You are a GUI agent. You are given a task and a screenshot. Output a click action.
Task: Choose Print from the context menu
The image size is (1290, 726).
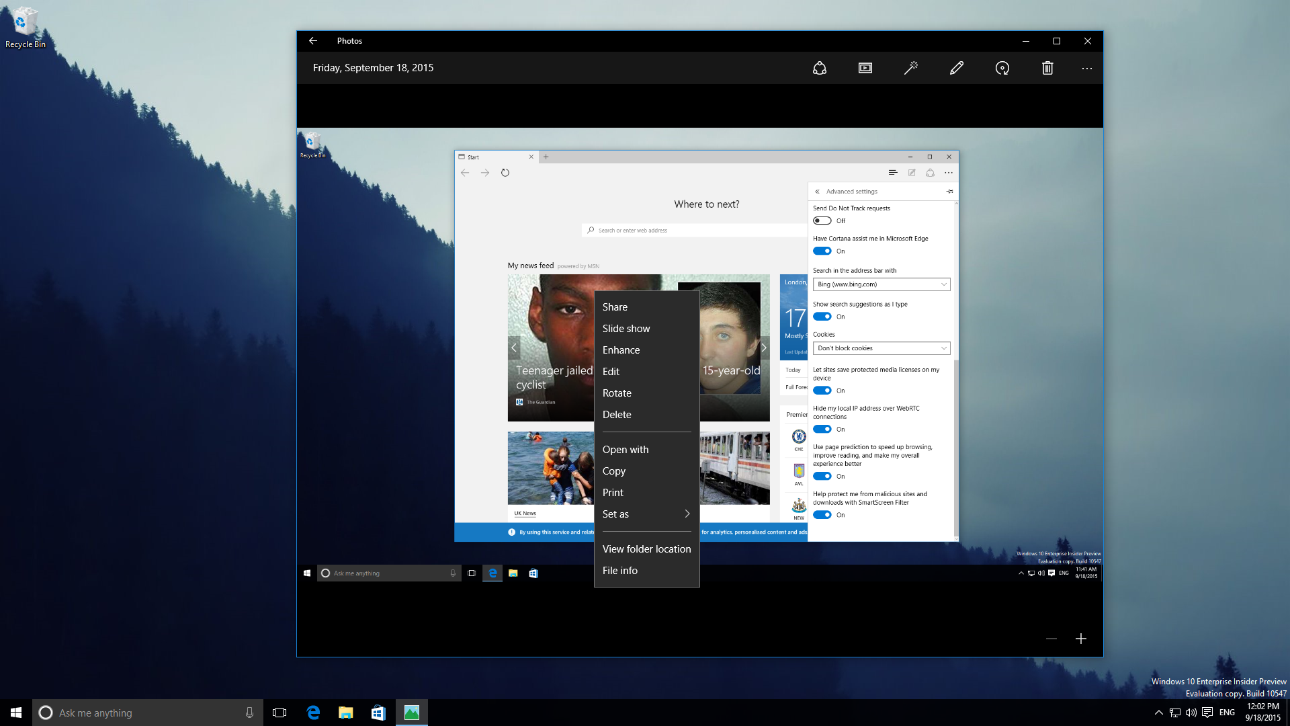pyautogui.click(x=646, y=493)
